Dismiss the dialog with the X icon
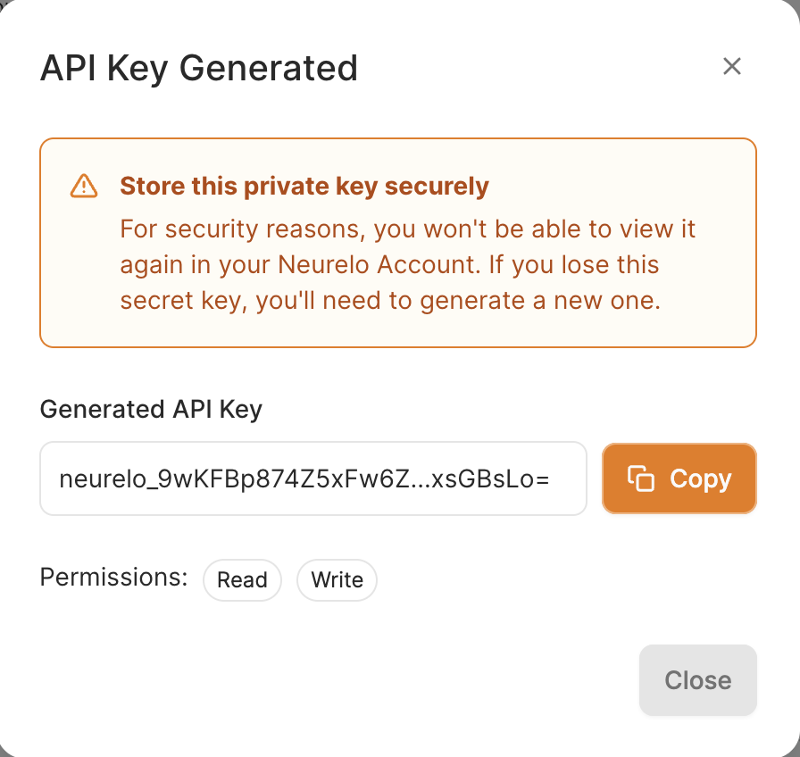800x757 pixels. coord(732,66)
